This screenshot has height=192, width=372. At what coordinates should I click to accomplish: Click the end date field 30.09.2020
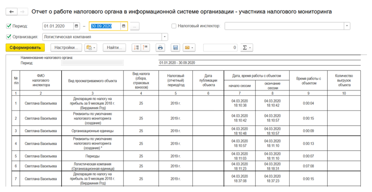[105, 26]
